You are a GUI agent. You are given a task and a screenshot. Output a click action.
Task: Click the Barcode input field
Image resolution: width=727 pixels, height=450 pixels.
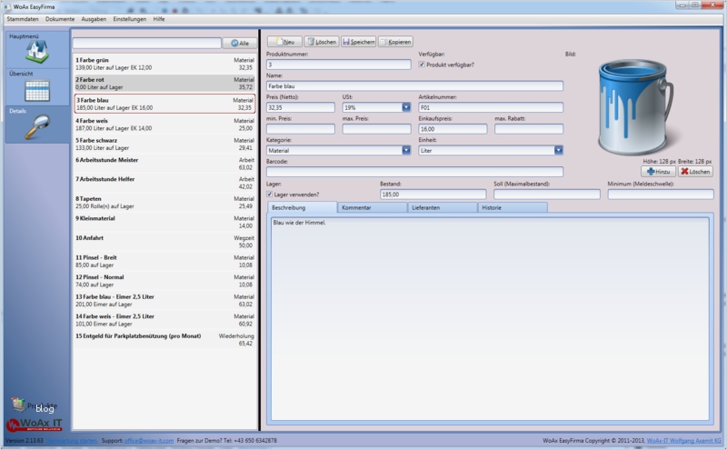tap(414, 171)
